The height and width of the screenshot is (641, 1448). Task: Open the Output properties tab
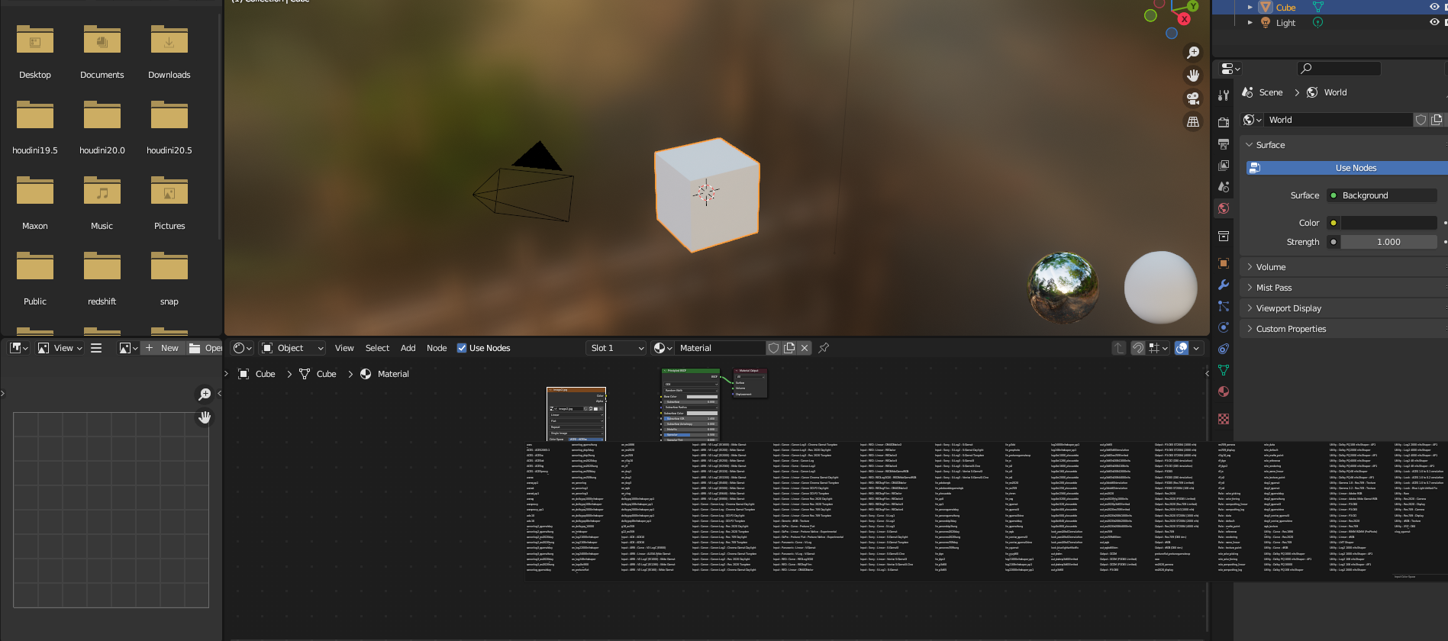point(1224,143)
